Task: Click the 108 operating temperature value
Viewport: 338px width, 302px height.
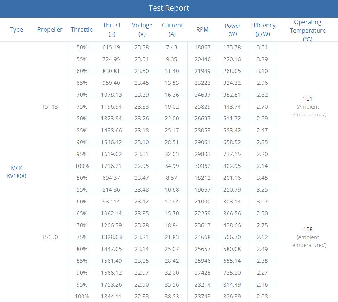Action: [x=308, y=229]
